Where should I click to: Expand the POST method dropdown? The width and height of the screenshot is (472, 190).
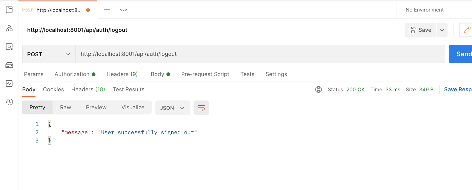click(49, 54)
